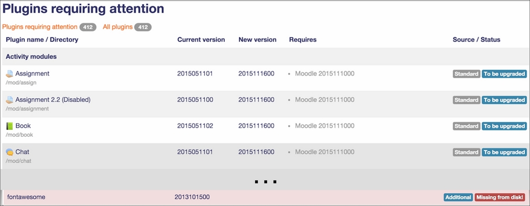The image size is (530, 206).
Task: Click Moodle 2015111000 requirement for Assignment
Action: (x=324, y=73)
